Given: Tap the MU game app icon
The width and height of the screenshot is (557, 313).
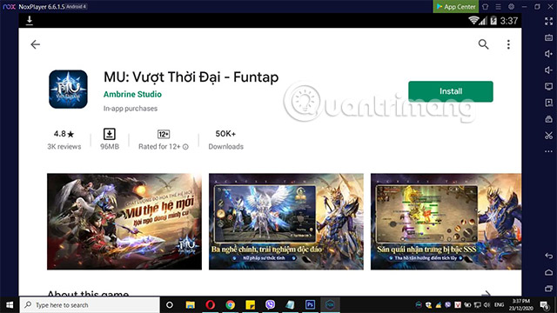Looking at the screenshot, I should click(x=68, y=89).
